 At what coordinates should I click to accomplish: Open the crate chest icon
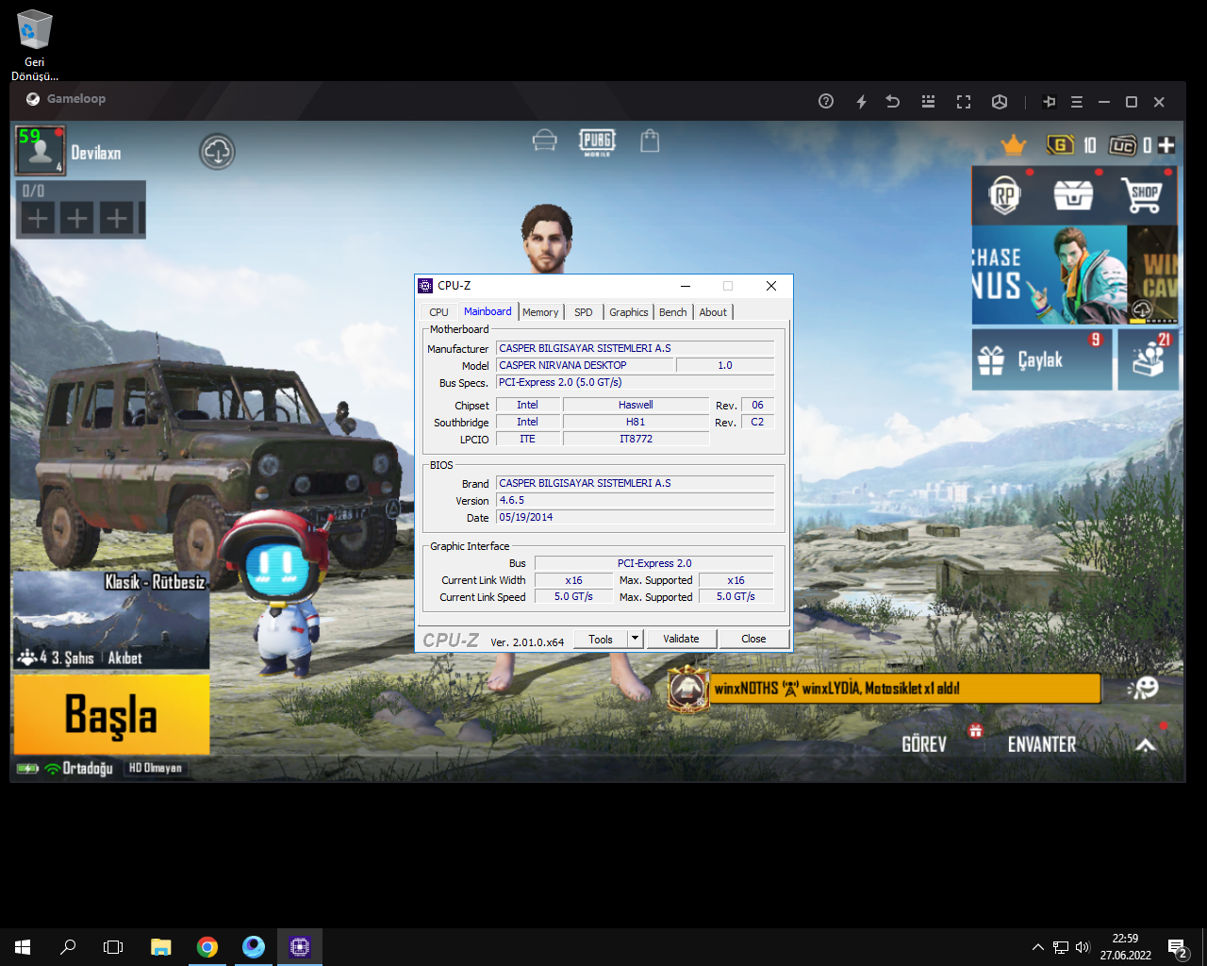click(x=1073, y=195)
